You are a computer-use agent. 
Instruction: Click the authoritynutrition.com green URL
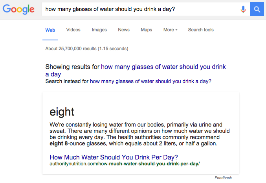(125, 164)
